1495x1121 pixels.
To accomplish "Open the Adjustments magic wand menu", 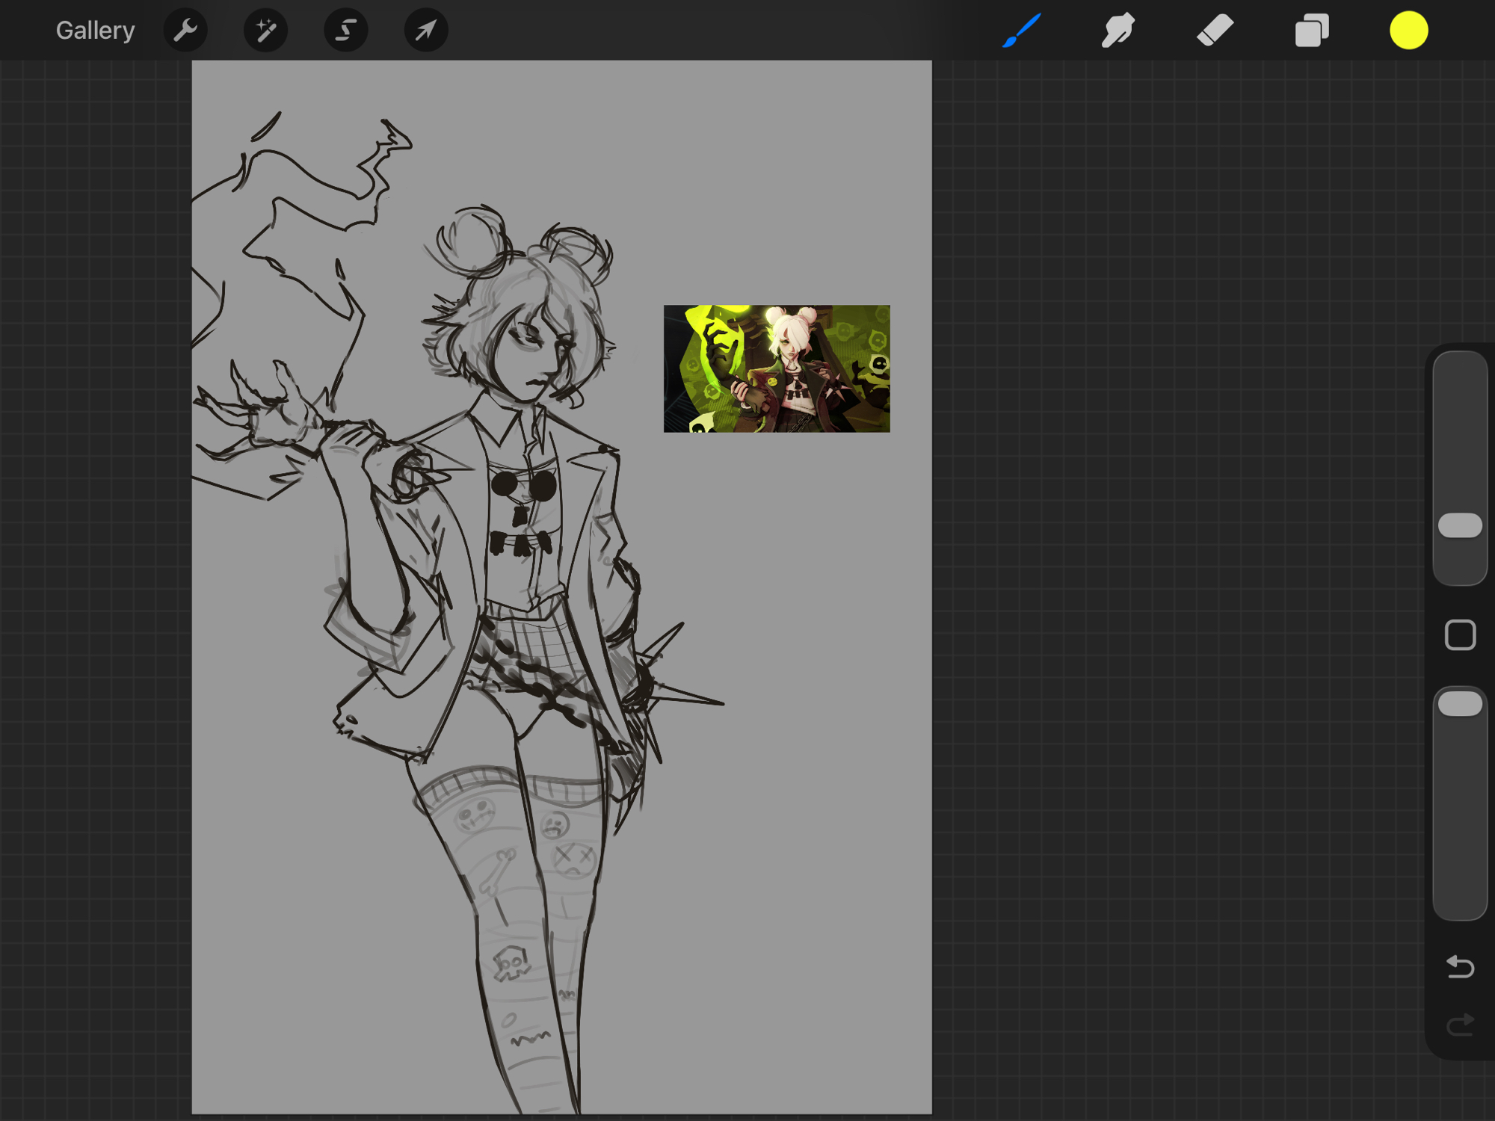I will (265, 31).
